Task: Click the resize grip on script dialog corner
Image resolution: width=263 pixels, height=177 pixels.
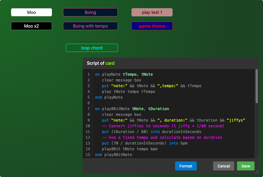Action: [x=257, y=172]
